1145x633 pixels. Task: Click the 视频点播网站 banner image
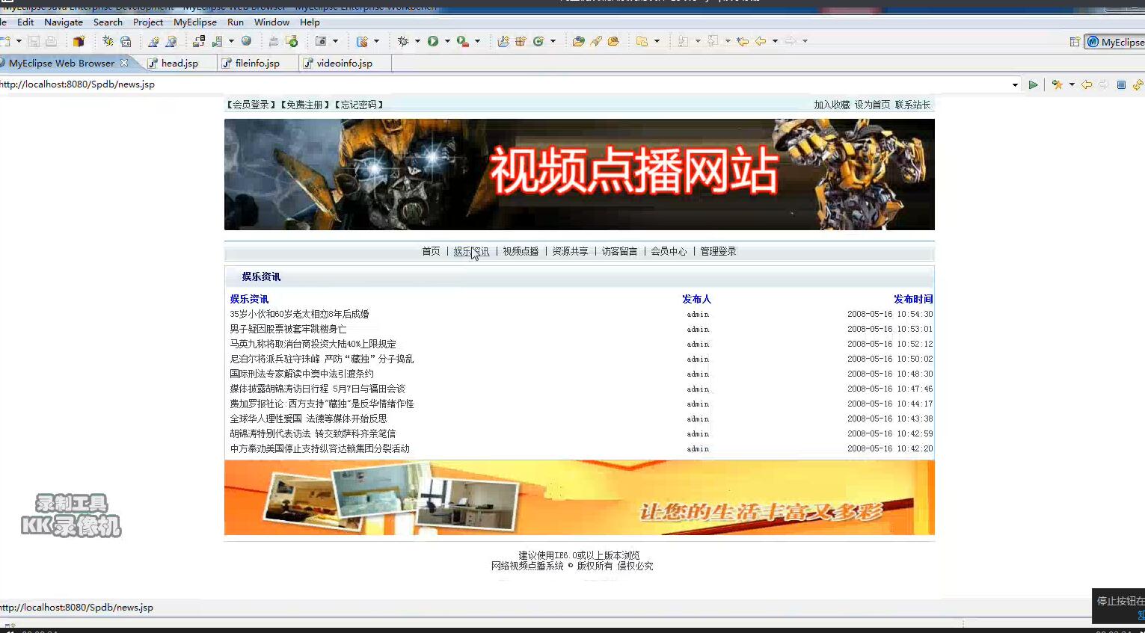click(580, 174)
